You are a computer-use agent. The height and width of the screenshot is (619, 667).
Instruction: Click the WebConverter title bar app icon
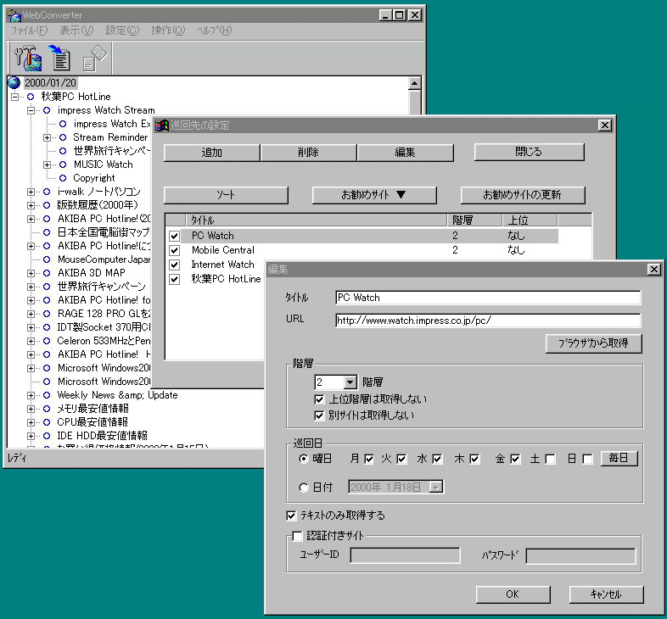[x=14, y=14]
